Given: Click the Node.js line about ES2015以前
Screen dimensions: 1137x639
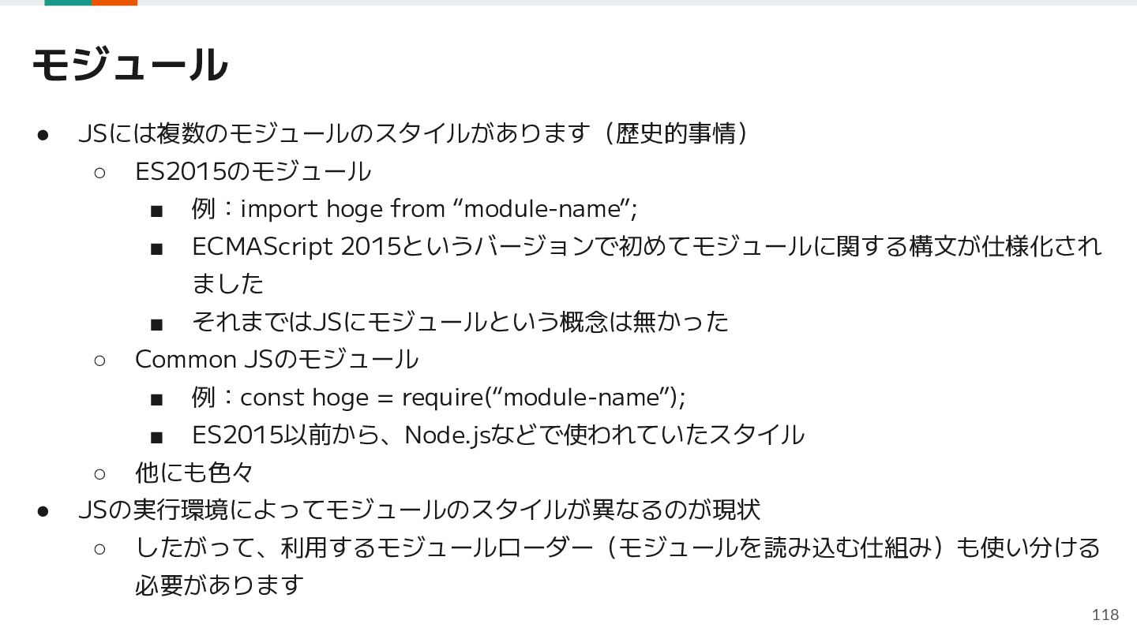Looking at the screenshot, I should [498, 435].
